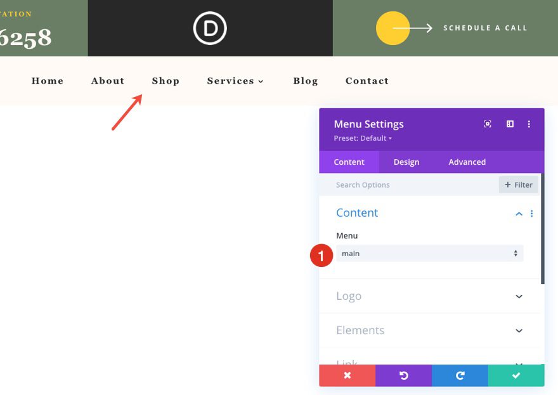Switch to the Design tab
The height and width of the screenshot is (395, 558).
pos(406,162)
